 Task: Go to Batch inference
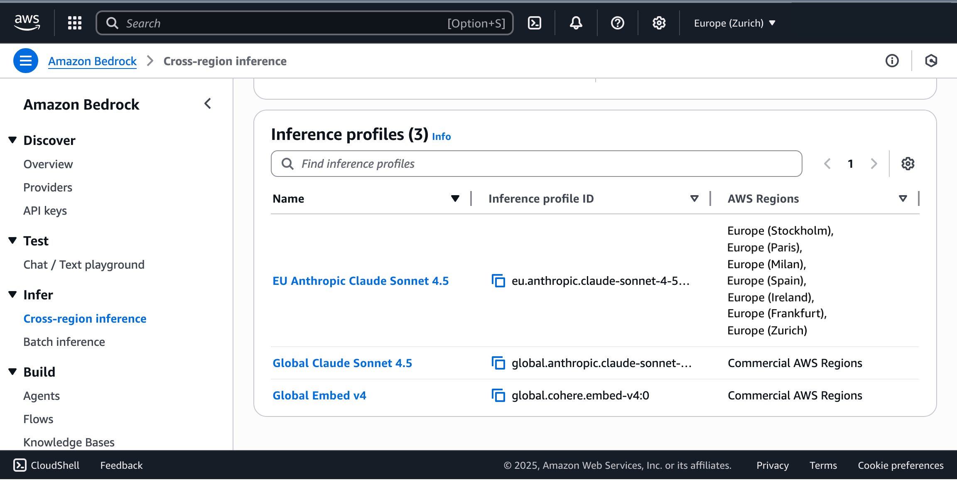64,342
